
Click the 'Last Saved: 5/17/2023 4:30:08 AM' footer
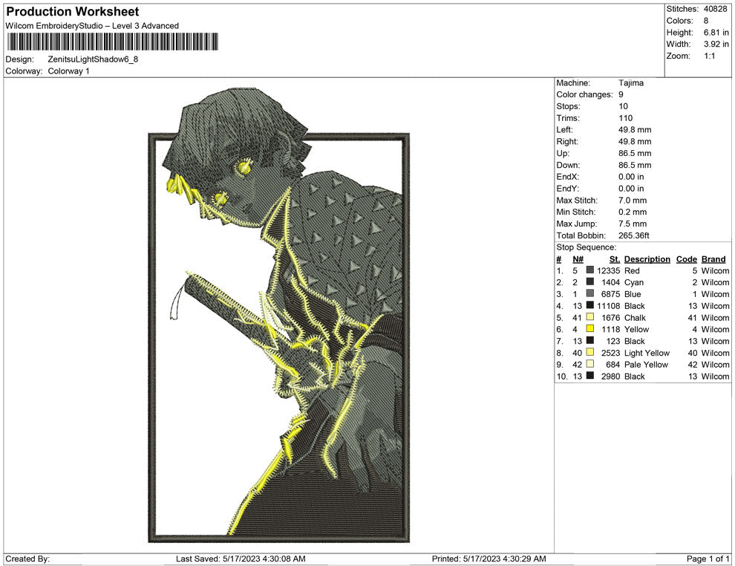click(241, 559)
